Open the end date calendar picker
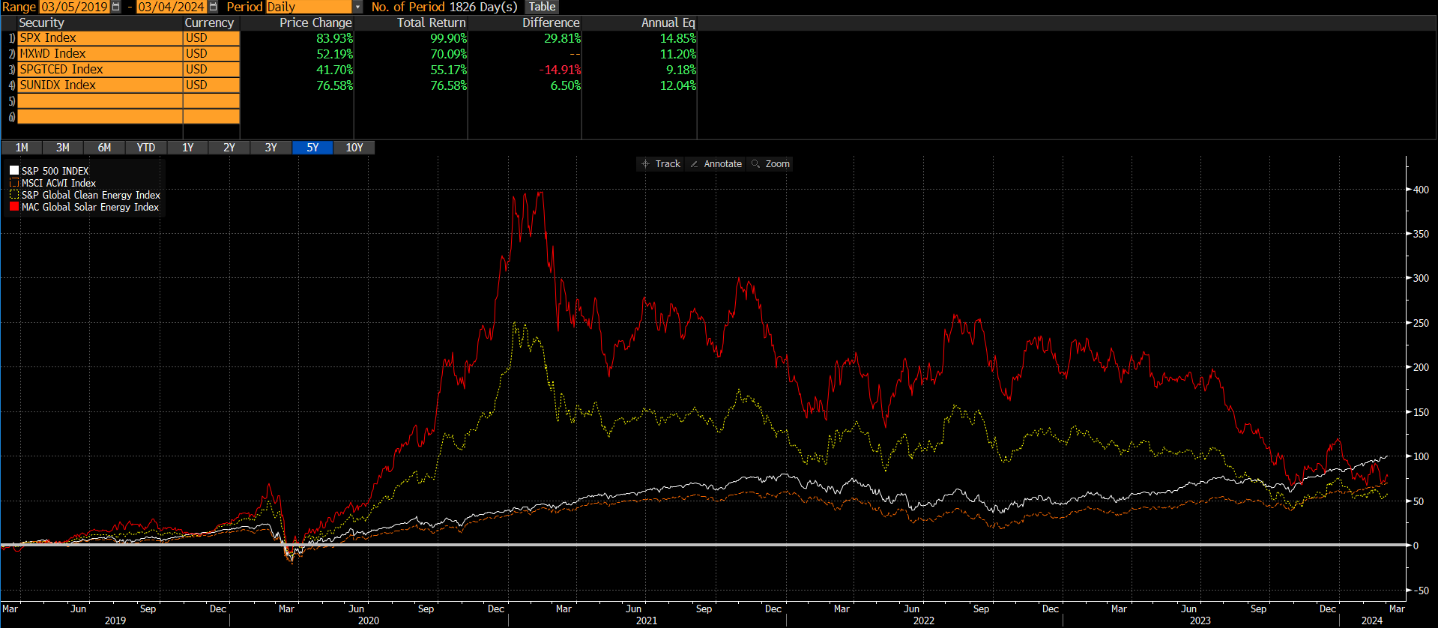Screen dimensions: 1438x628 point(213,7)
